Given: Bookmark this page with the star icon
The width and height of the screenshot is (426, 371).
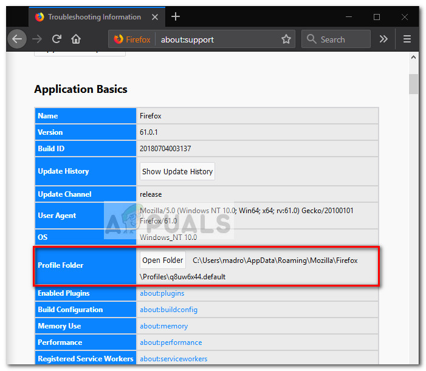Looking at the screenshot, I should tap(286, 39).
